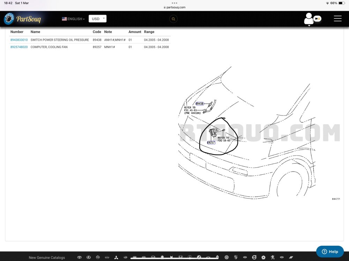Click the 'REFER TO FIG 16-03' label
The image size is (349, 261).
point(224,139)
